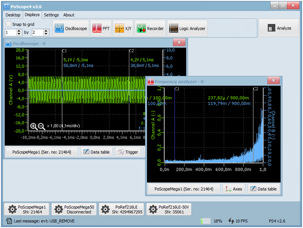
Task: Click the Analyze pause button
Action: click(279, 28)
